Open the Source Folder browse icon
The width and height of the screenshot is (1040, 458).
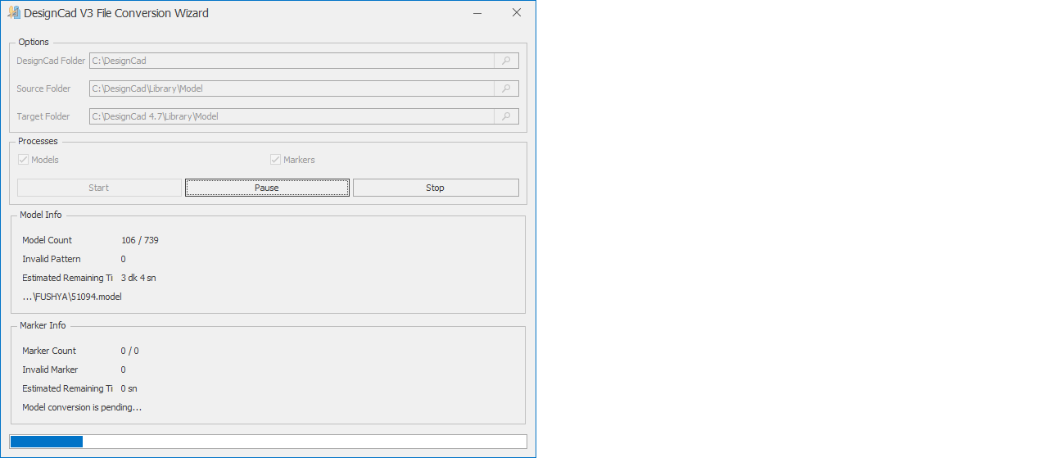click(506, 88)
